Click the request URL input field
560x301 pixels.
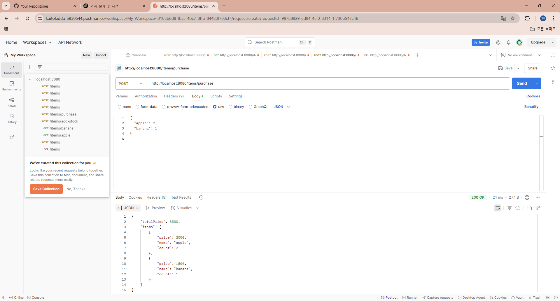(x=328, y=83)
